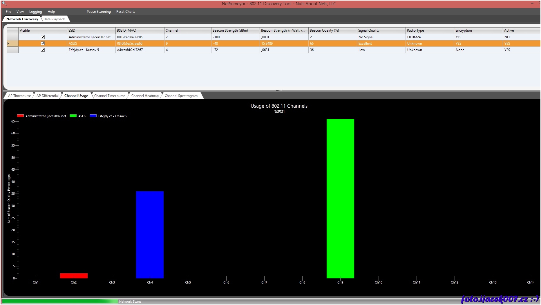Click the Network Scans progress bar
The width and height of the screenshot is (541, 305).
(60, 302)
